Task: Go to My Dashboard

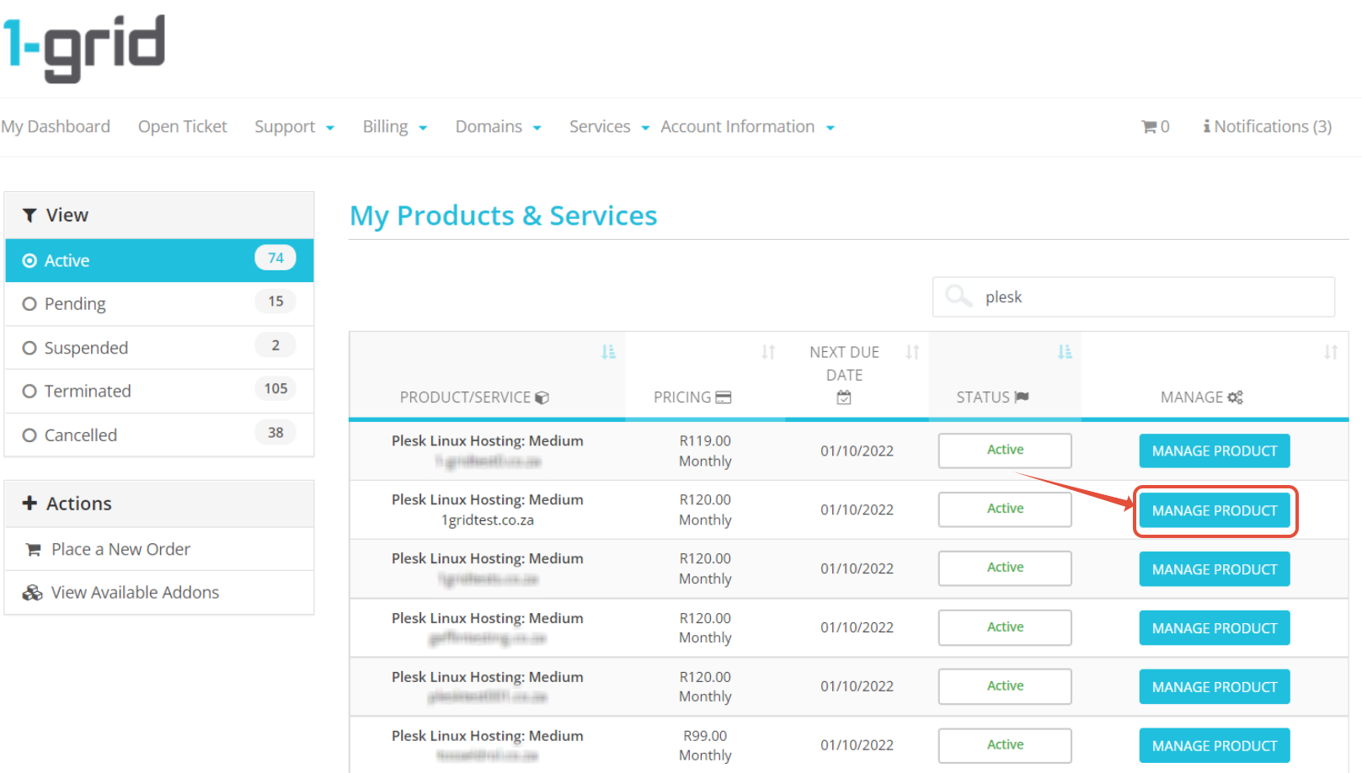Action: point(56,127)
